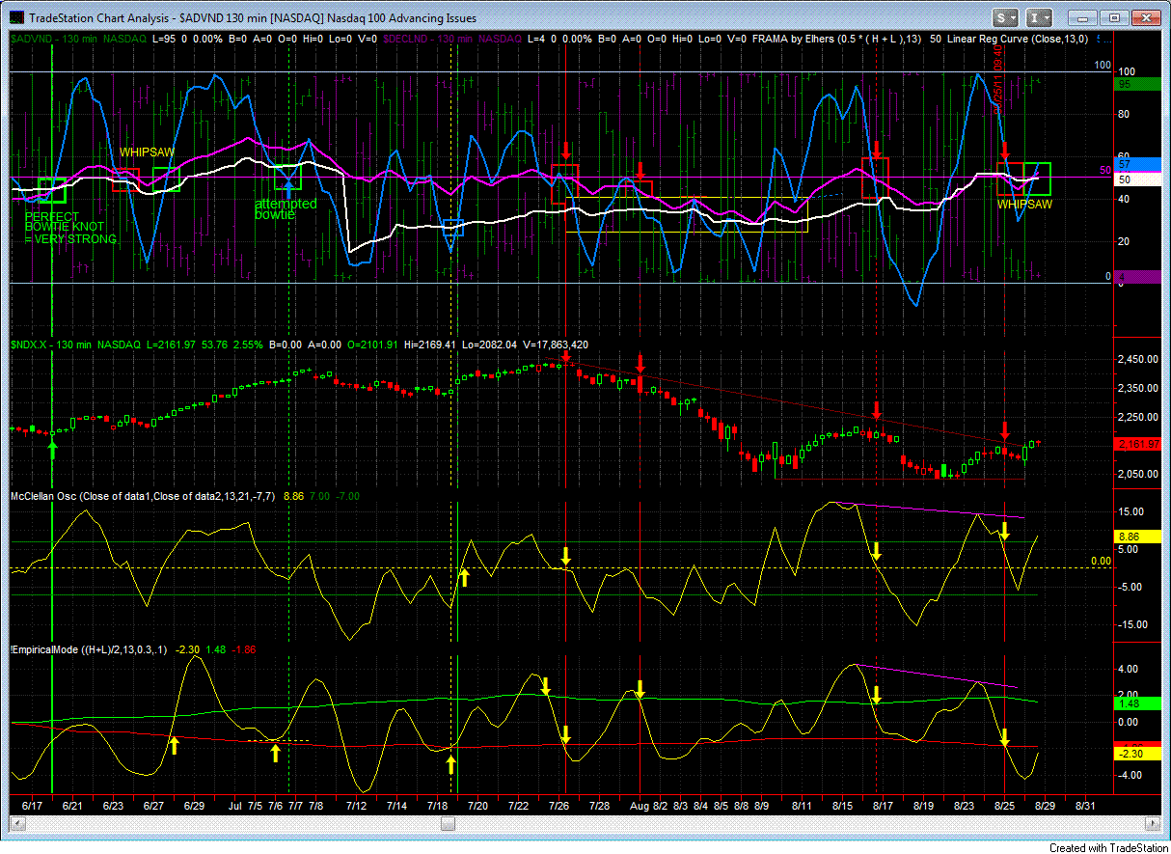1171x854 pixels.
Task: Click the 2,450.00 price axis label
Action: (1138, 359)
